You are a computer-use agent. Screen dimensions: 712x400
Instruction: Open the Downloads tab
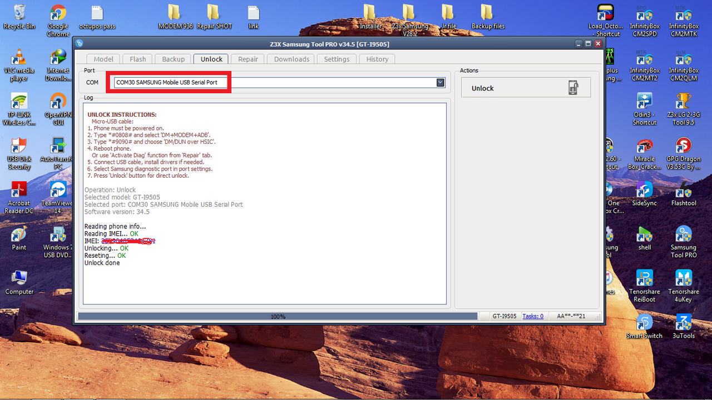(x=291, y=59)
